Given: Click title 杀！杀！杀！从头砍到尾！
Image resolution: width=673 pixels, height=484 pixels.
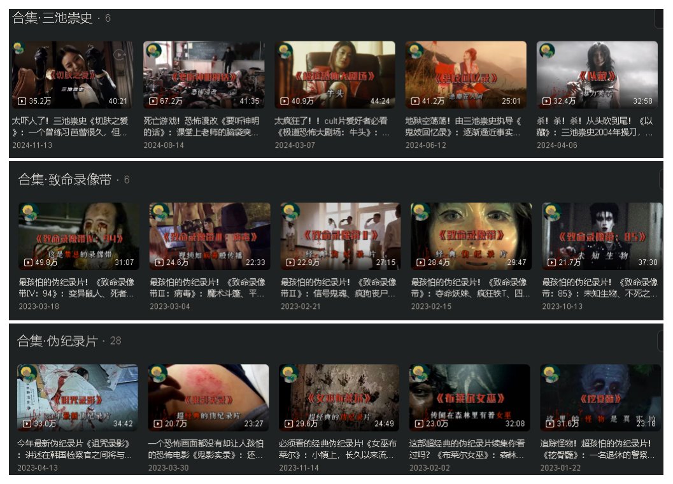Looking at the screenshot, I should 595,126.
